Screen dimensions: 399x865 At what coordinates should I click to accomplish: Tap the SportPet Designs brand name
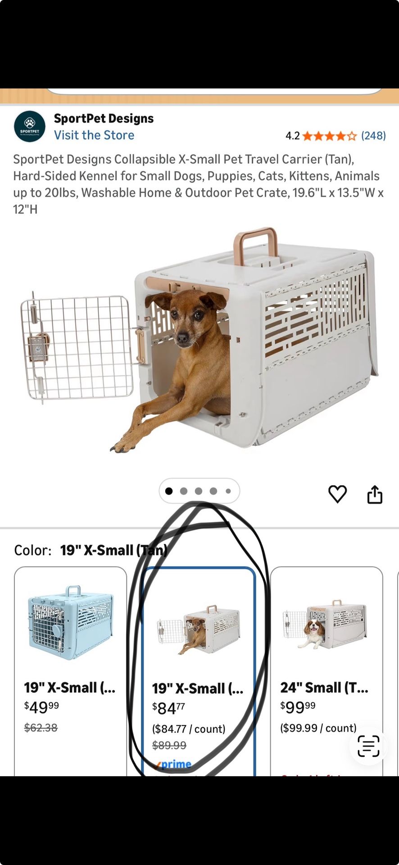[x=104, y=118]
